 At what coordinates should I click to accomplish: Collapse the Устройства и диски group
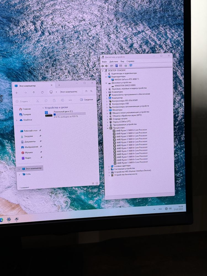[43, 108]
